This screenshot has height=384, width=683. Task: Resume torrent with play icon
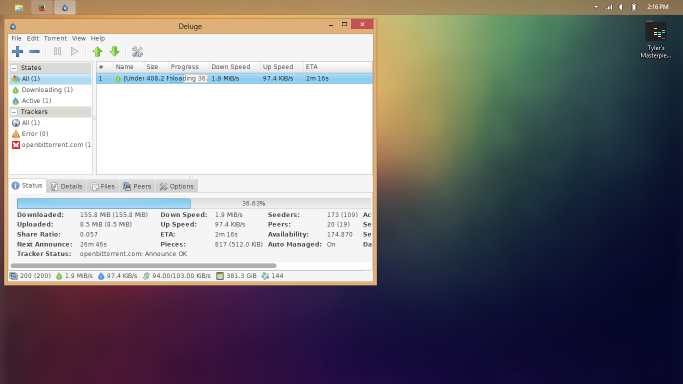tap(74, 51)
